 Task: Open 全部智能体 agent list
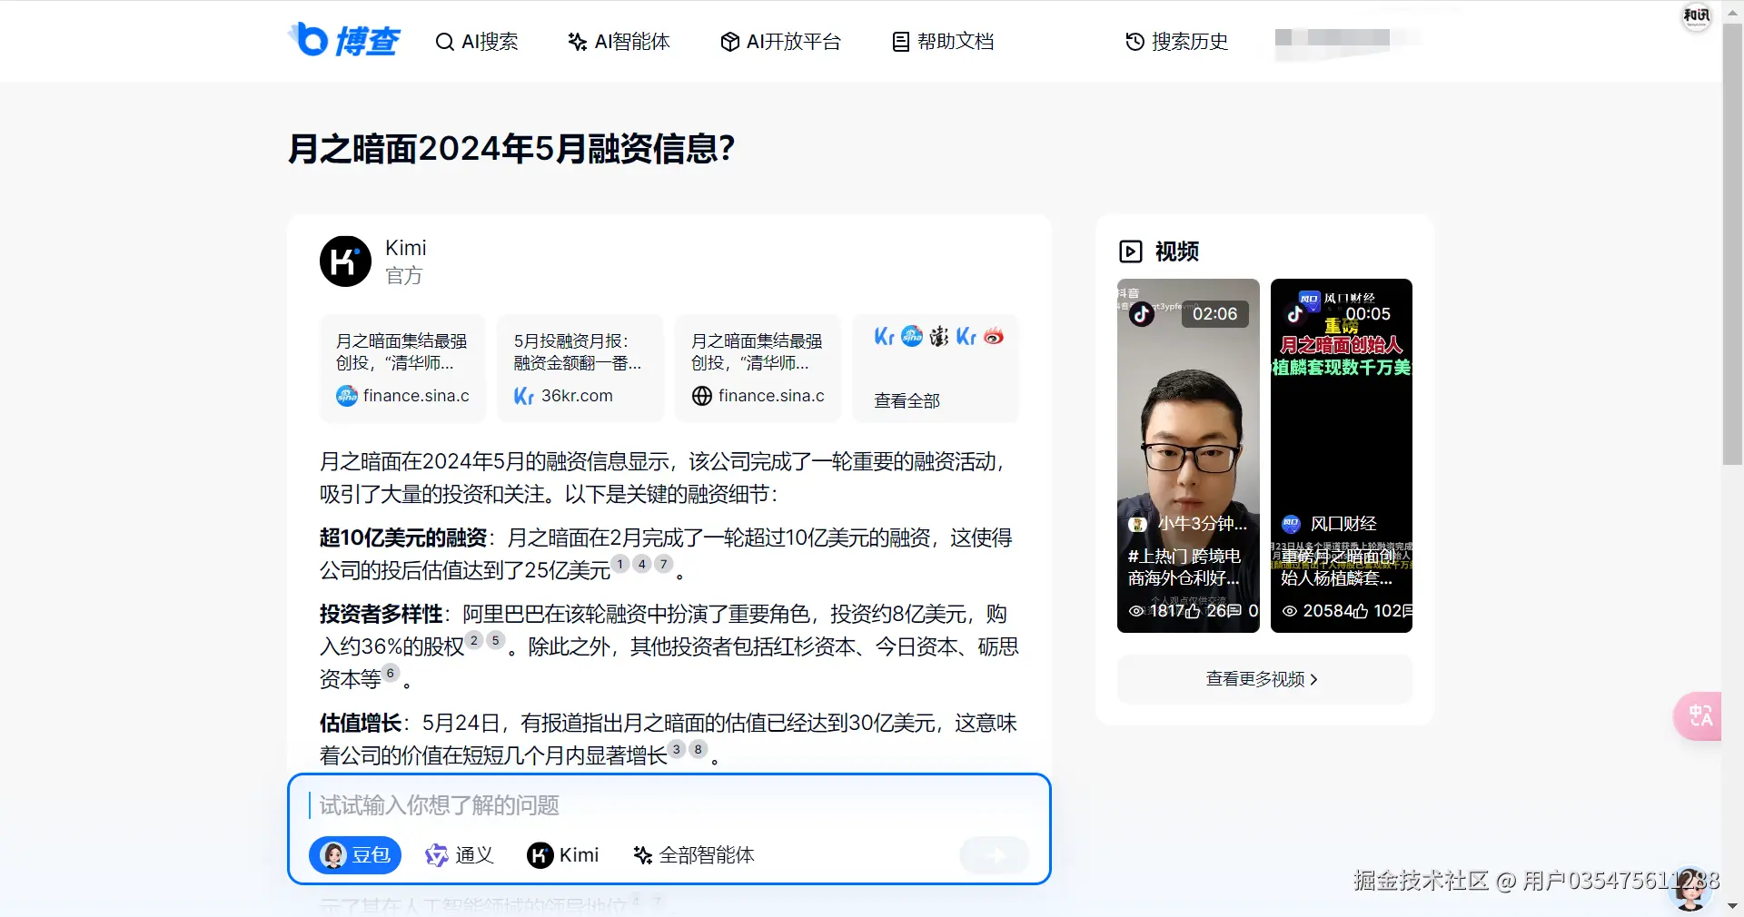[694, 855]
